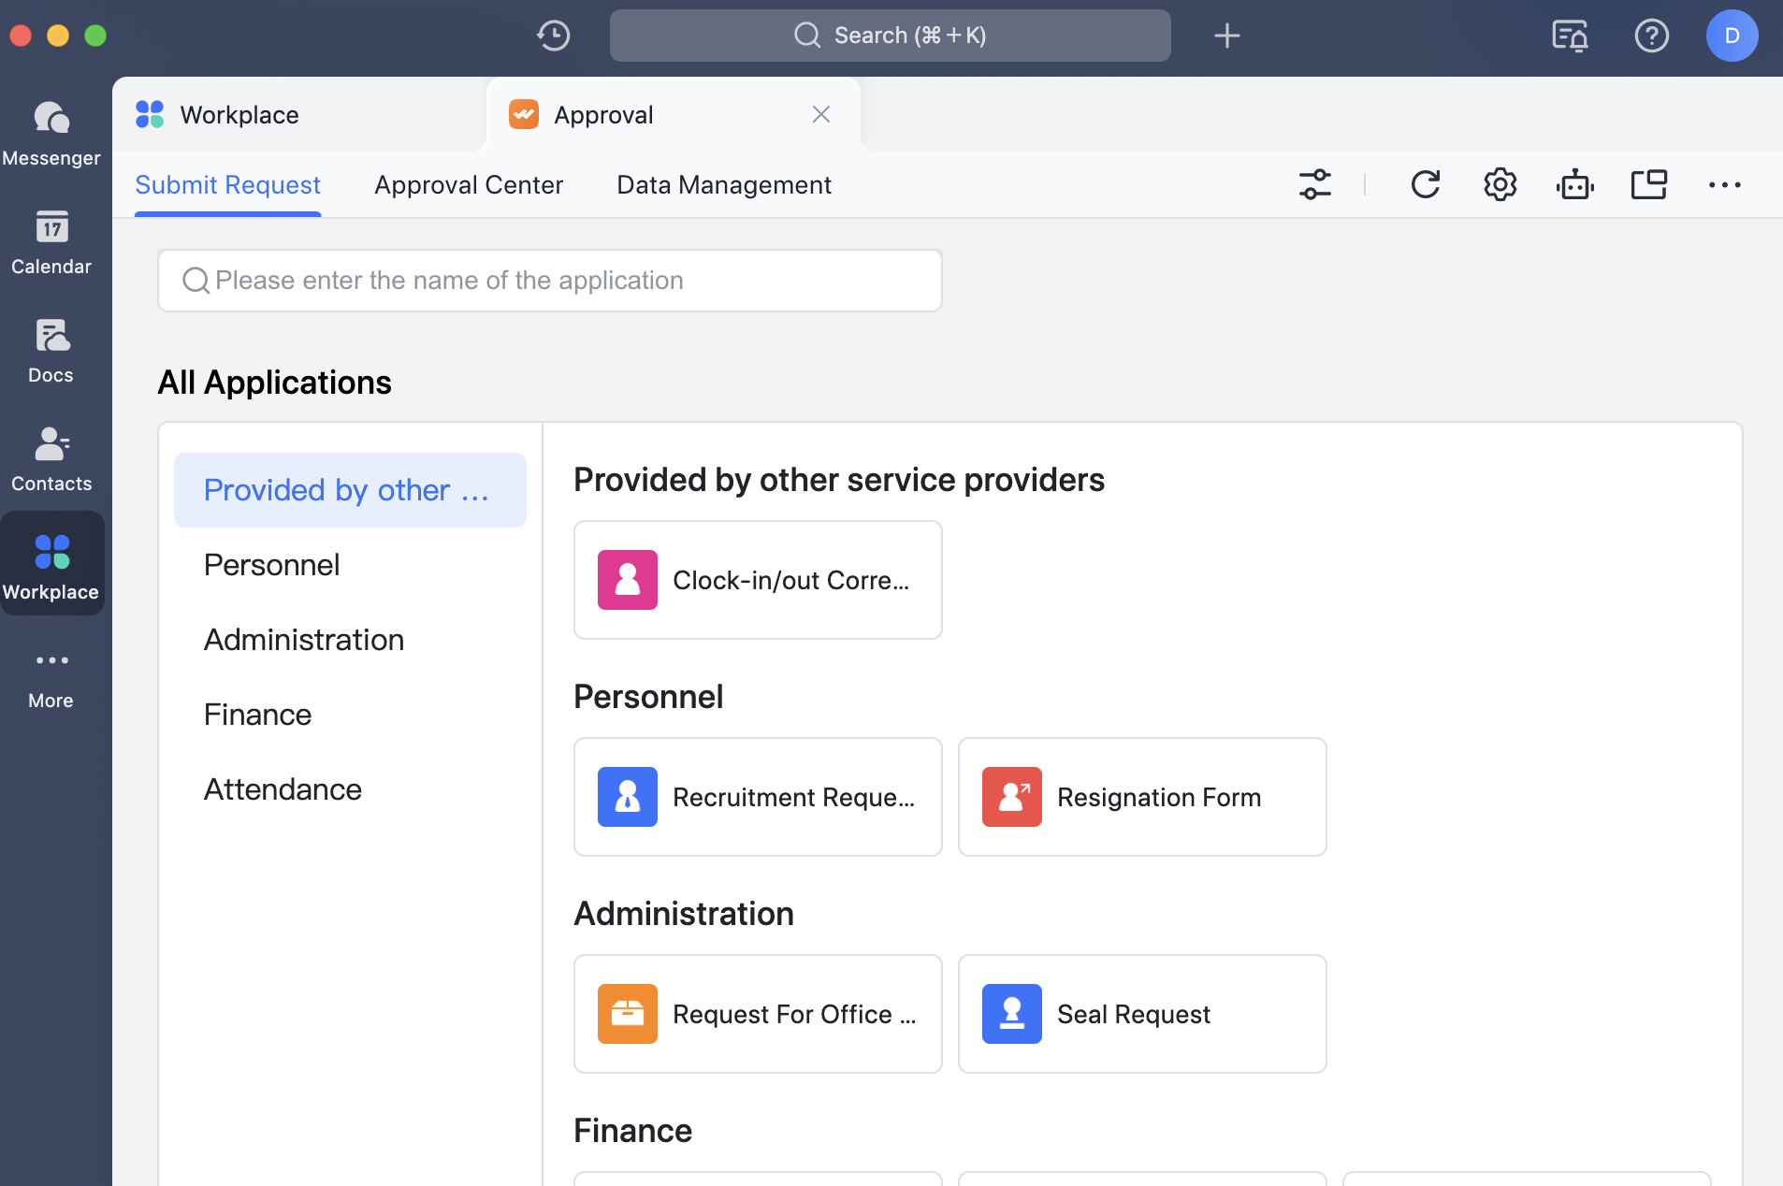Open Contacts from the sidebar

(51, 458)
